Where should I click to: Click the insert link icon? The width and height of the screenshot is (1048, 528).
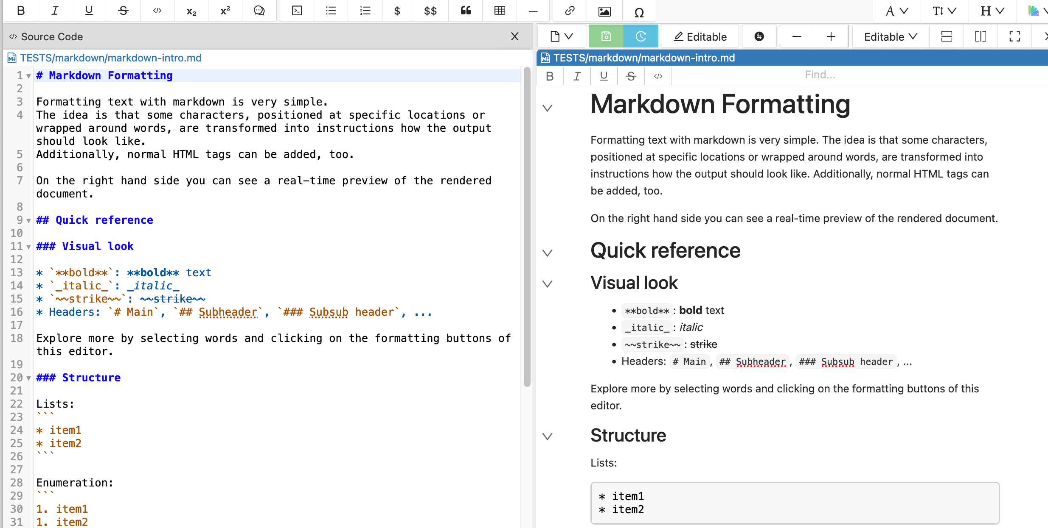click(570, 11)
